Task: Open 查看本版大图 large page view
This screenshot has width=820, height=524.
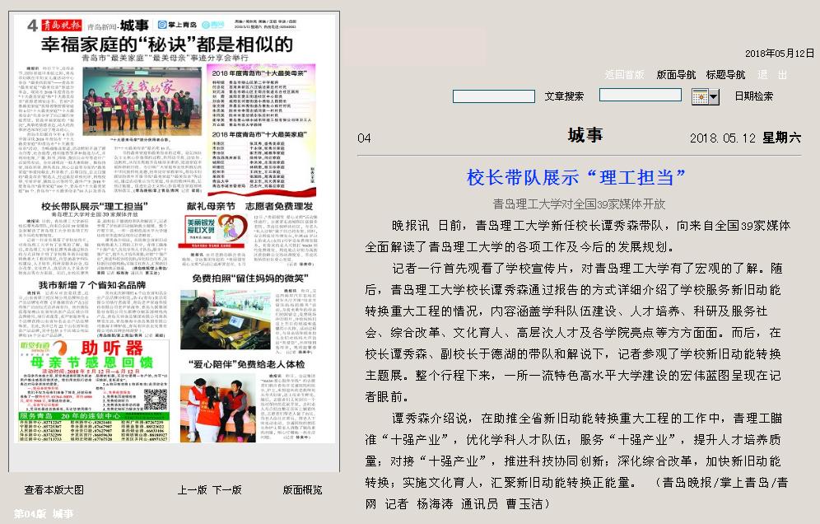Action: pyautogui.click(x=54, y=489)
